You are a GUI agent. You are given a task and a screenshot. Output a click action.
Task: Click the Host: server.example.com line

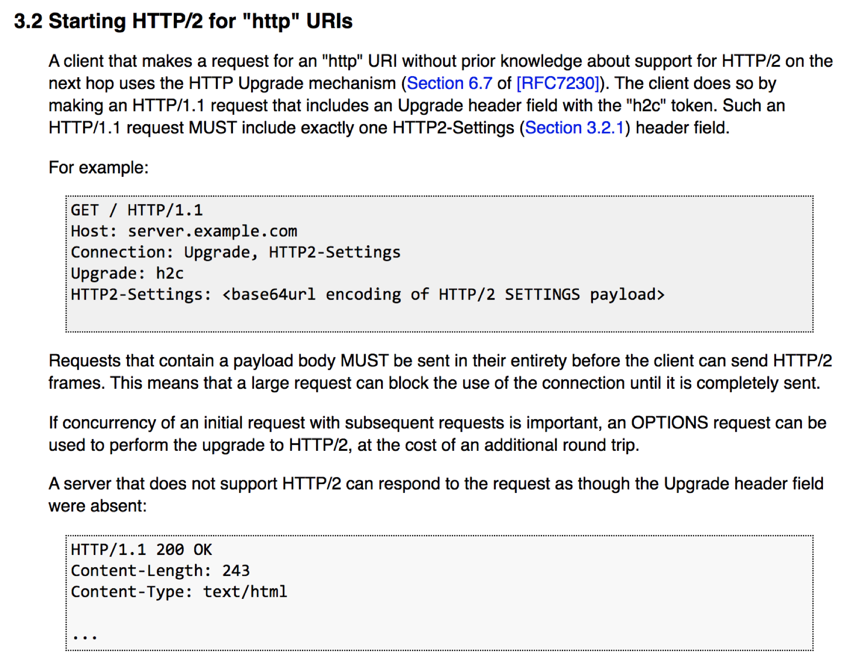[x=184, y=231]
